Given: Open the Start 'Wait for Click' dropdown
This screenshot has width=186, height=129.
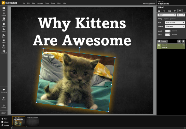Looking at the screenshot, I should [175, 23].
